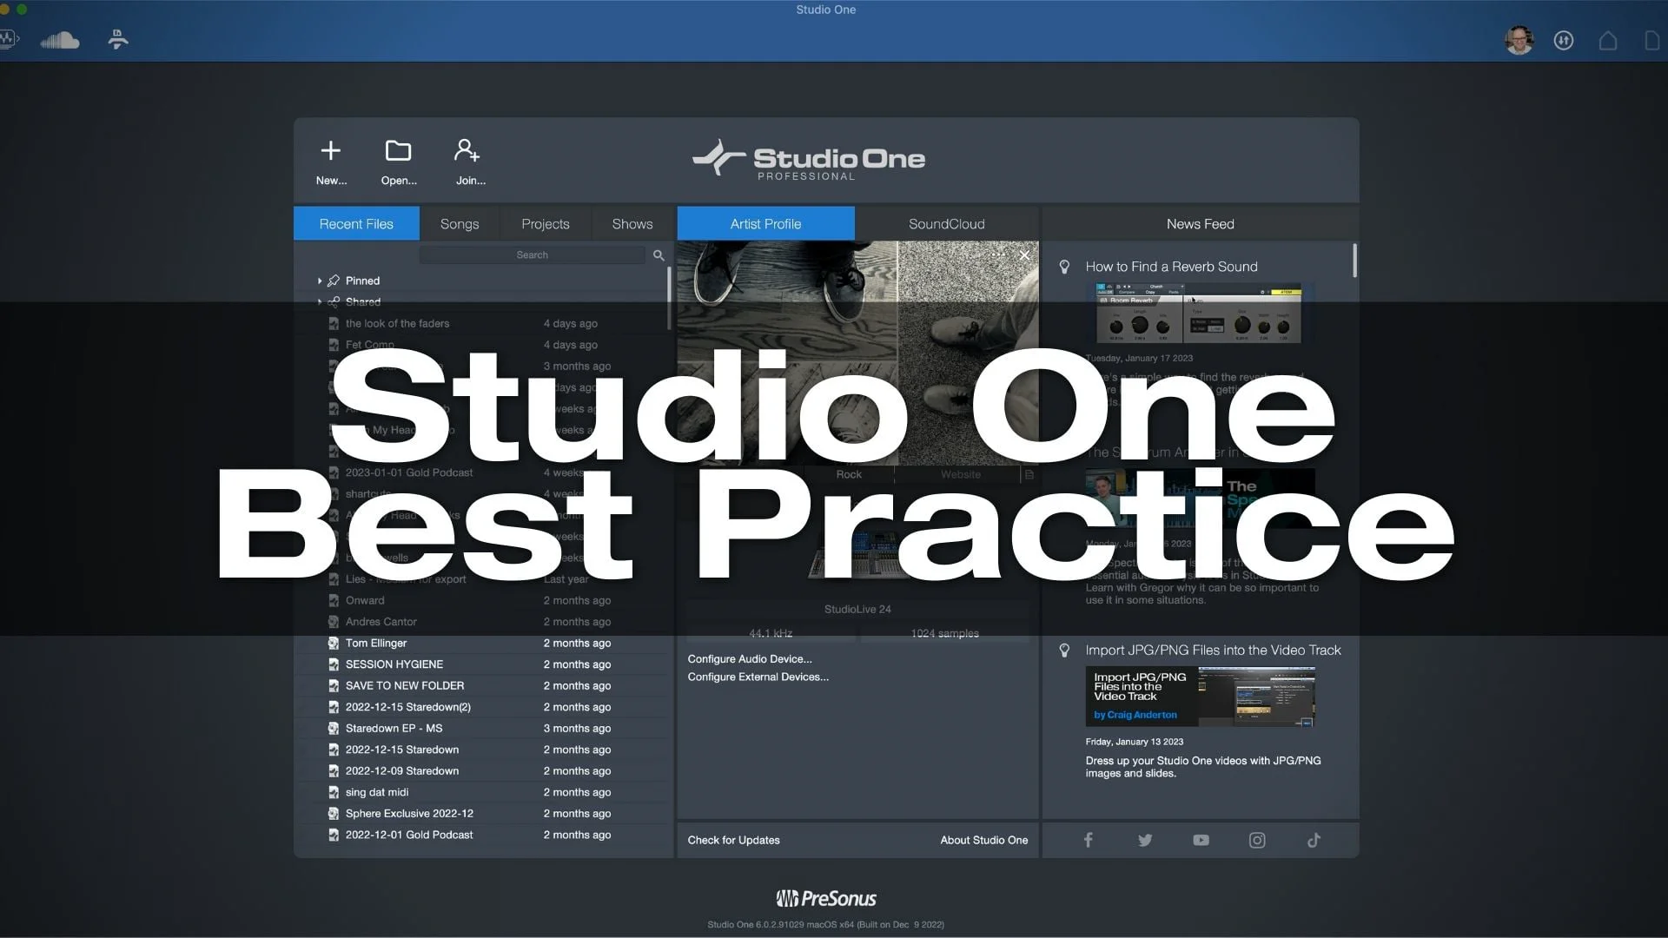The height and width of the screenshot is (938, 1668).
Task: Open Studio One's YouTube via its icon
Action: click(x=1201, y=840)
